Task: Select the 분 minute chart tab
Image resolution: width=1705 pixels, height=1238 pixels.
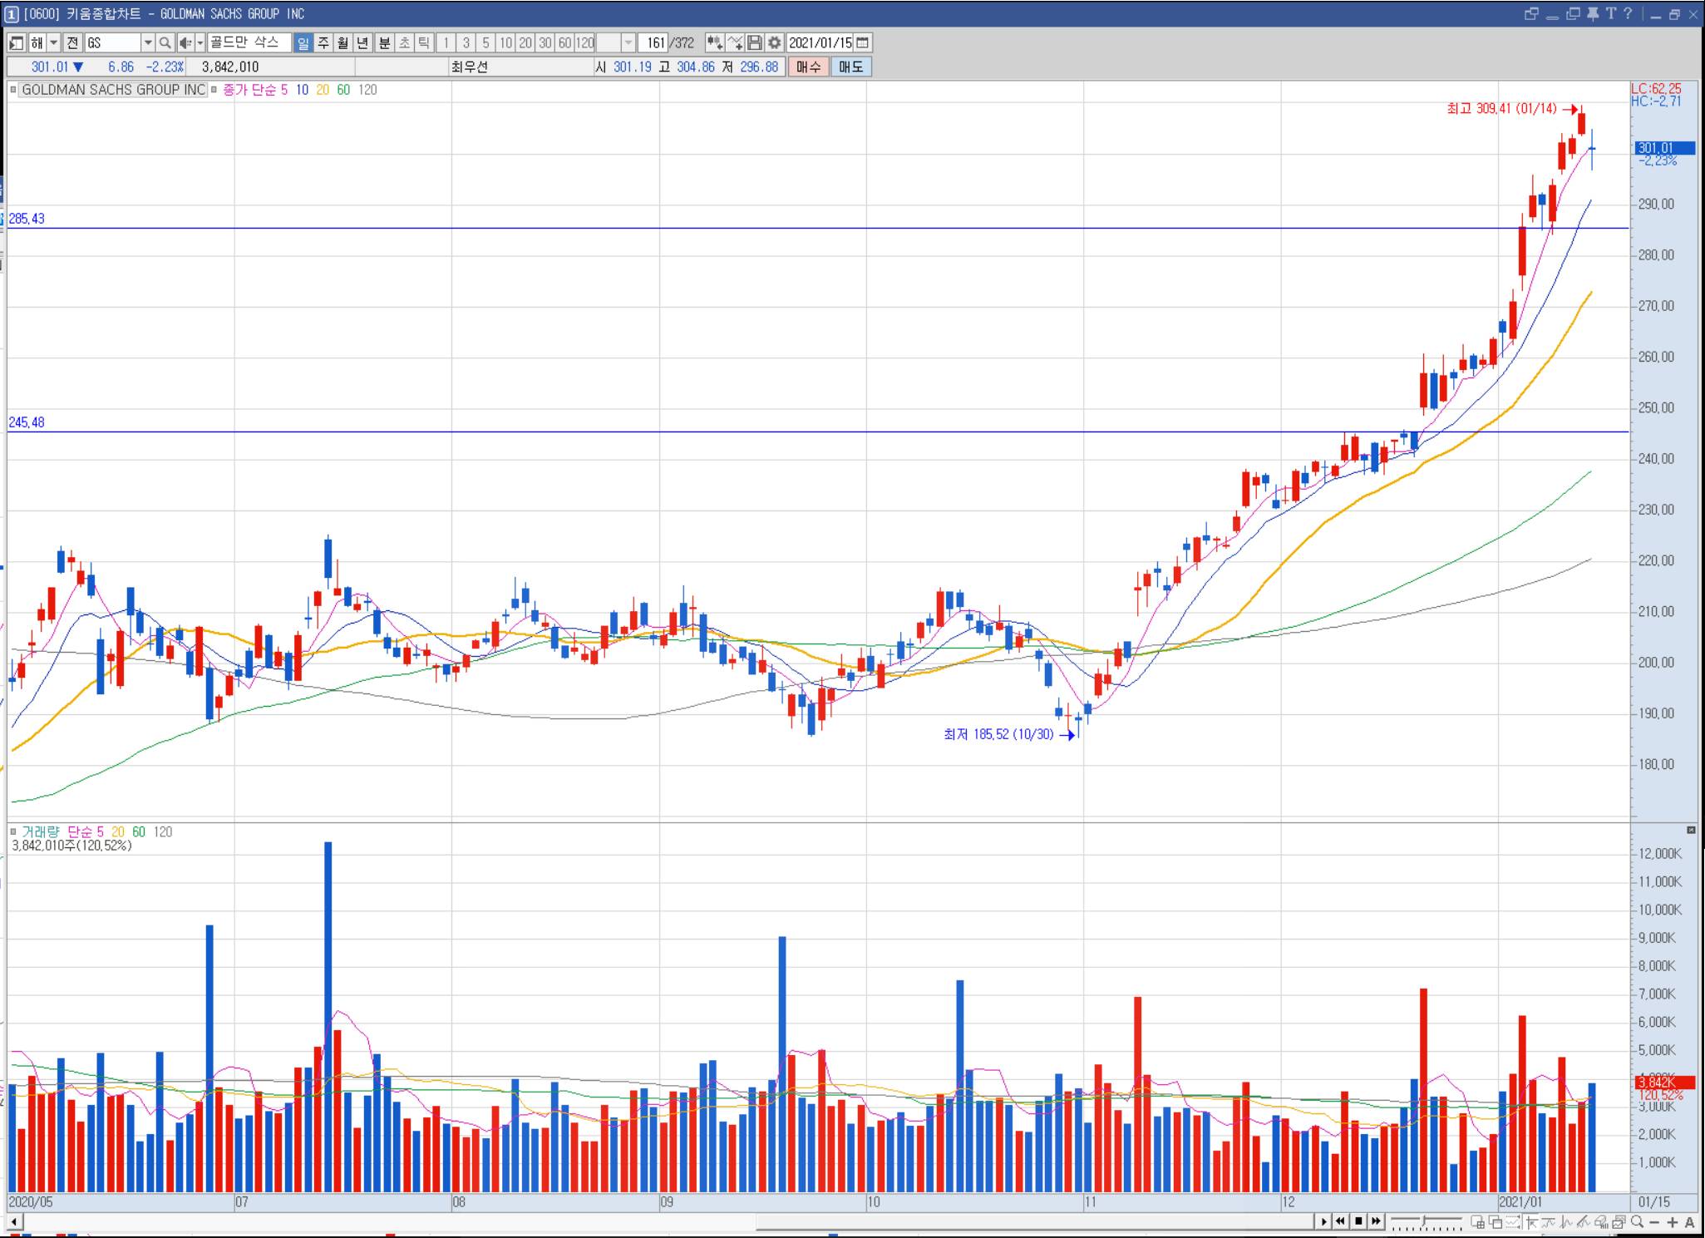Action: coord(384,42)
